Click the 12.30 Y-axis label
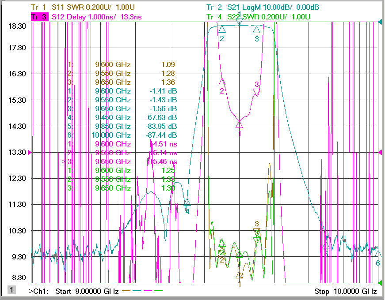Image resolution: width=385 pixels, height=300 pixels. coord(17,178)
